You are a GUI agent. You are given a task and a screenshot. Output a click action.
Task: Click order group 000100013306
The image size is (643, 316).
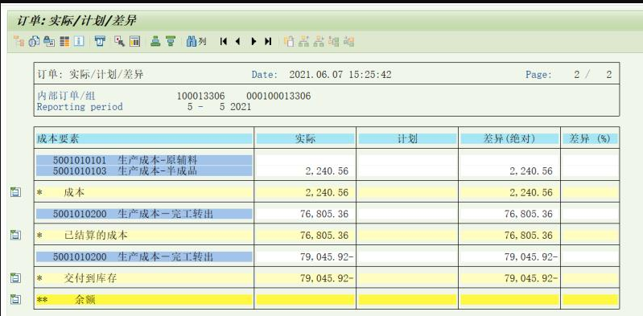278,96
